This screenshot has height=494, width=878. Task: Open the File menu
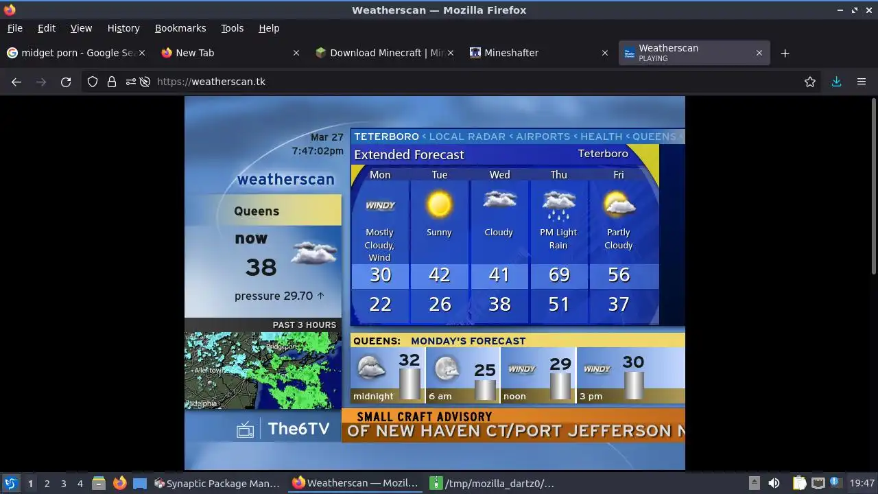pos(14,28)
